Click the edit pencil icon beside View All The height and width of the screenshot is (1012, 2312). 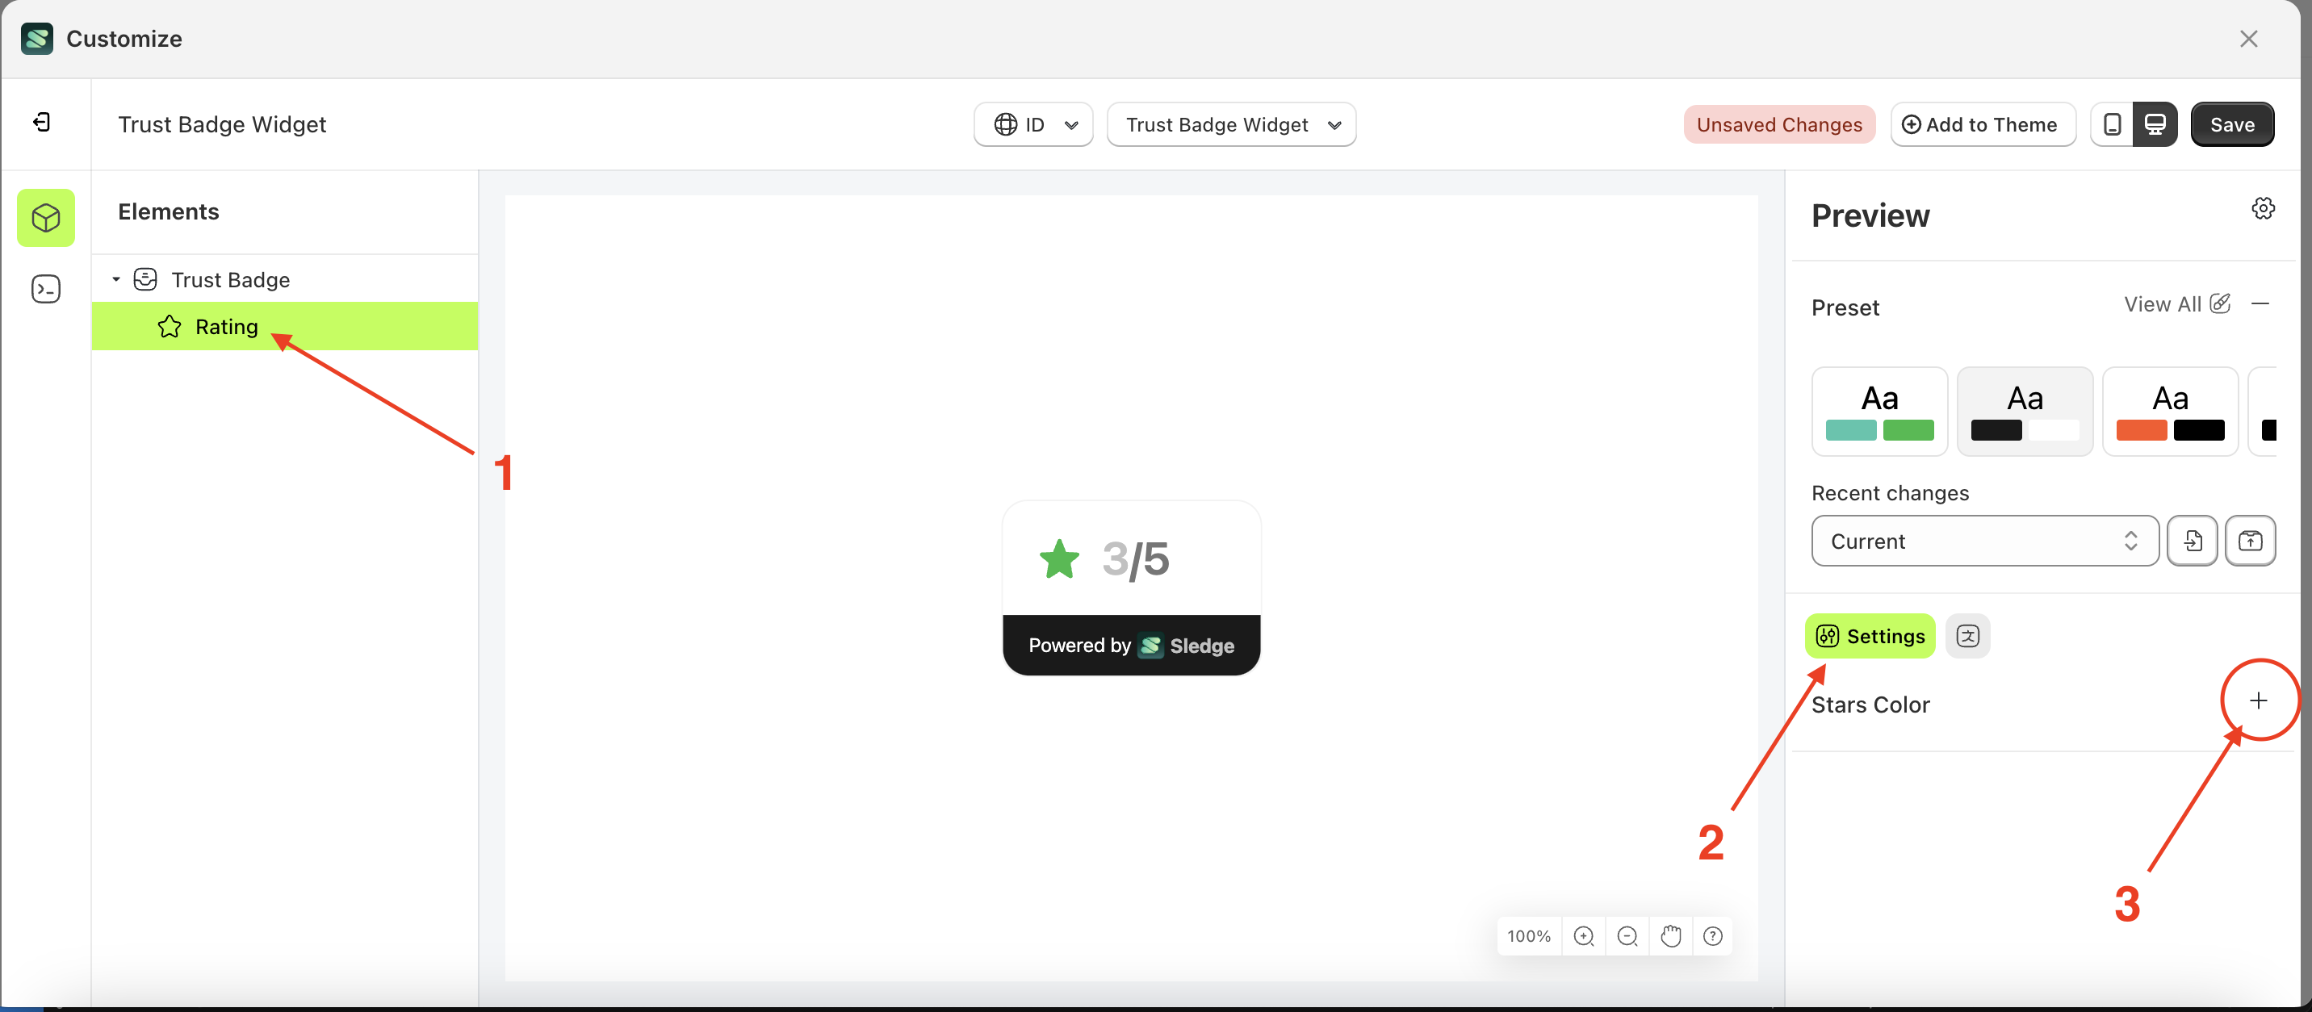coord(2222,304)
